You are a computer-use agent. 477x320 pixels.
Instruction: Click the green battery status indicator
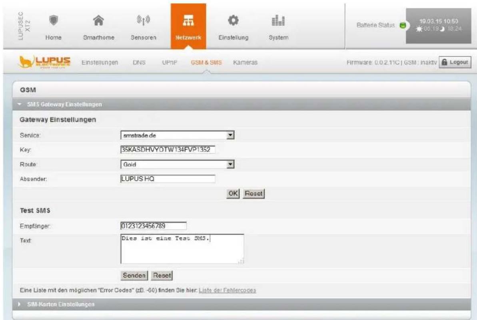[x=403, y=25]
